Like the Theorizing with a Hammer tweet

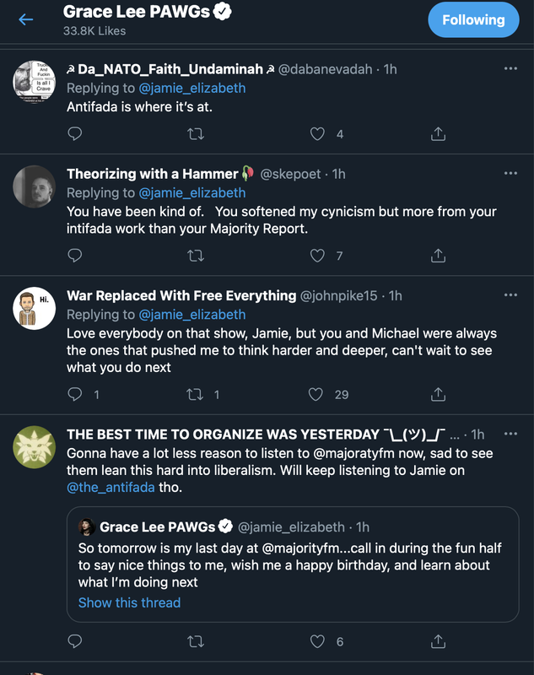coord(318,255)
